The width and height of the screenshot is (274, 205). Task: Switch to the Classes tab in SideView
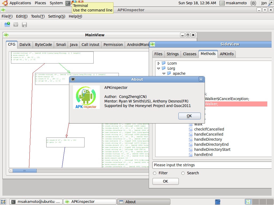pos(190,54)
